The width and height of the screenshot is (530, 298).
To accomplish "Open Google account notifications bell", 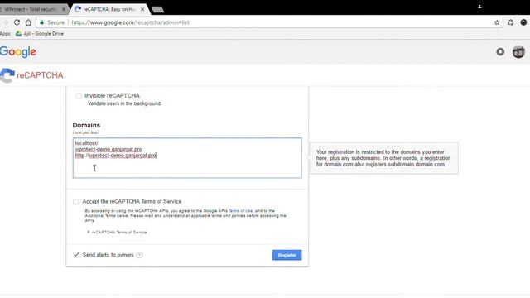I will pyautogui.click(x=500, y=51).
